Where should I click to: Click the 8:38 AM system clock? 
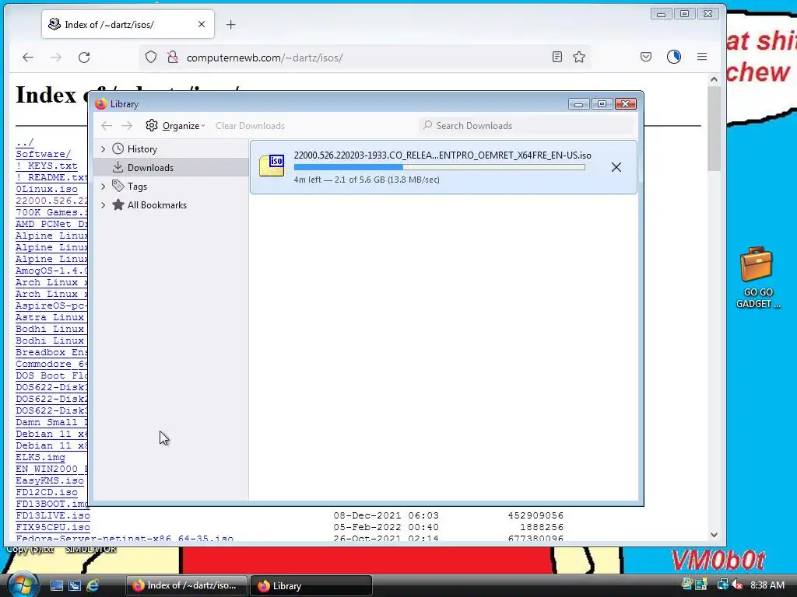[x=767, y=585]
